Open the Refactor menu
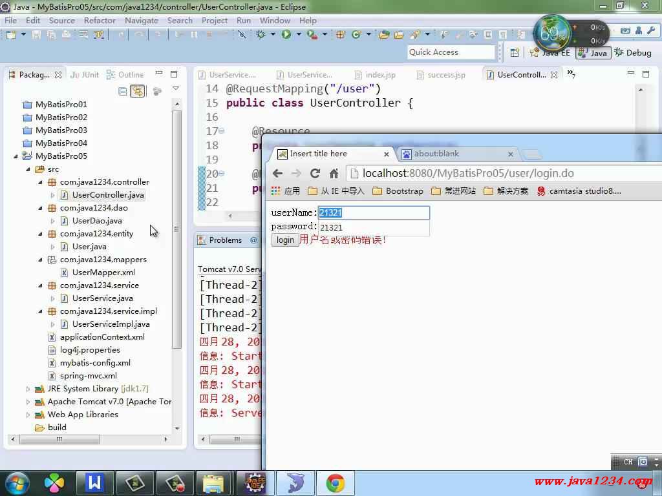 [100, 20]
